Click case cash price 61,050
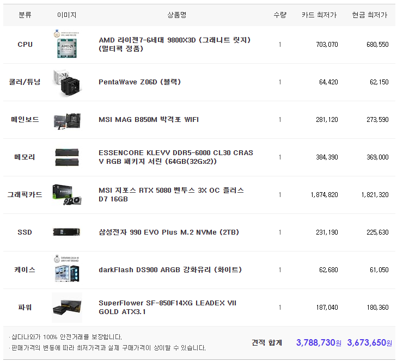The height and width of the screenshot is (362, 397). pyautogui.click(x=379, y=270)
